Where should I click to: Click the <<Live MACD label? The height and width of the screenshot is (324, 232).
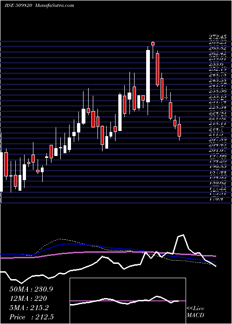coord(195,312)
